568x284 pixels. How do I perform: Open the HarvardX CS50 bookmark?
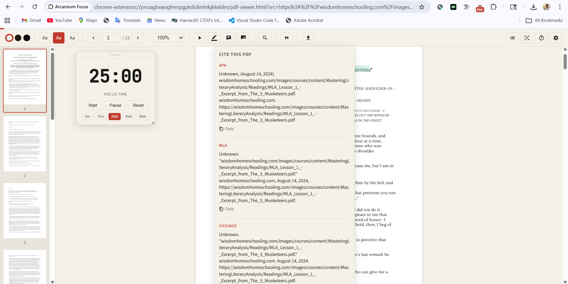coord(197,20)
